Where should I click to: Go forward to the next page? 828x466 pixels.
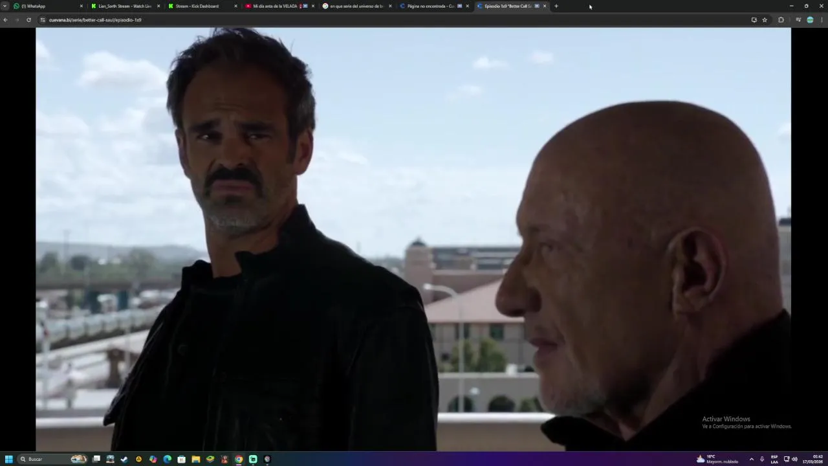point(17,20)
